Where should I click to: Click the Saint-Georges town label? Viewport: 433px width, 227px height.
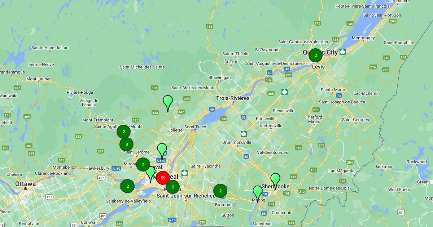coord(355,120)
